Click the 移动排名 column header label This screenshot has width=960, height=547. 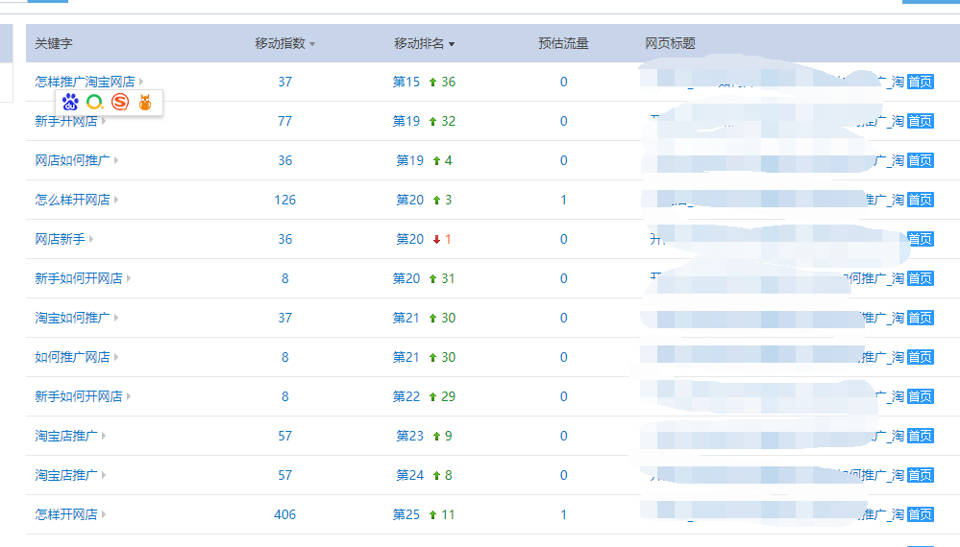click(x=419, y=43)
